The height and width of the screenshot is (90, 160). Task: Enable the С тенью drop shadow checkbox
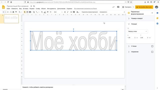[x=152, y=46]
